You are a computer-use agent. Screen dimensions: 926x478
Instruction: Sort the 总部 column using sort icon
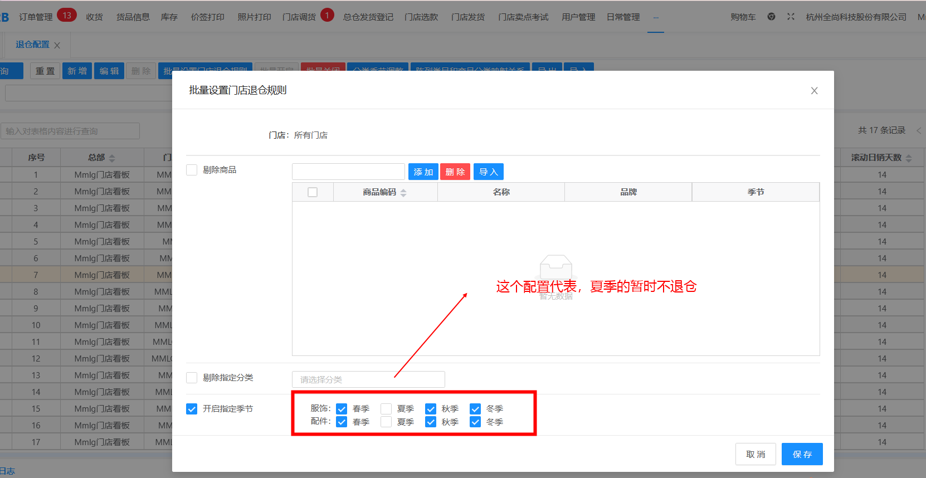[112, 158]
